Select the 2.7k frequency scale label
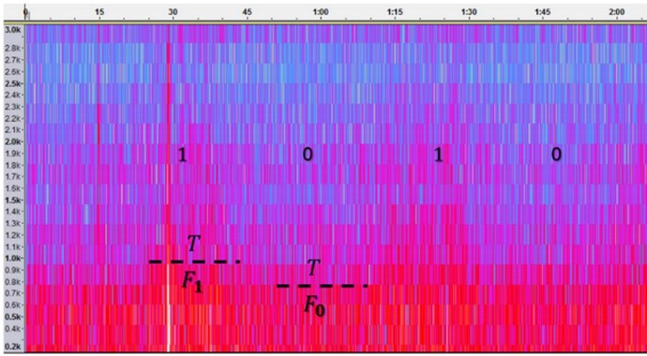The image size is (647, 356). (12, 59)
